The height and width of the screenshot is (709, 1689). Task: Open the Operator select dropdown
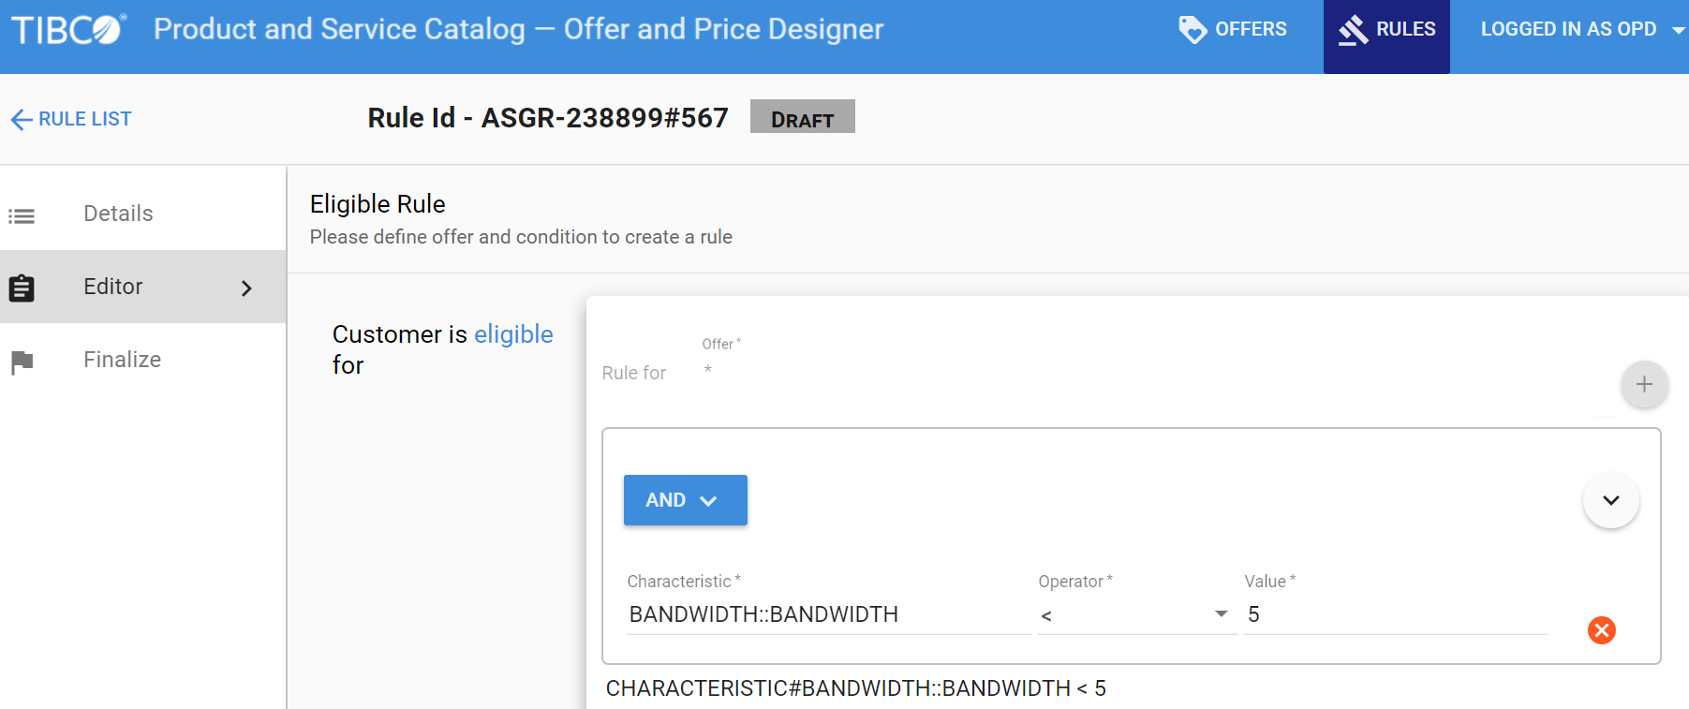click(1136, 614)
